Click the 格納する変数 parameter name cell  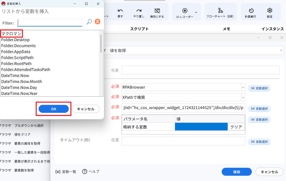pos(148,127)
